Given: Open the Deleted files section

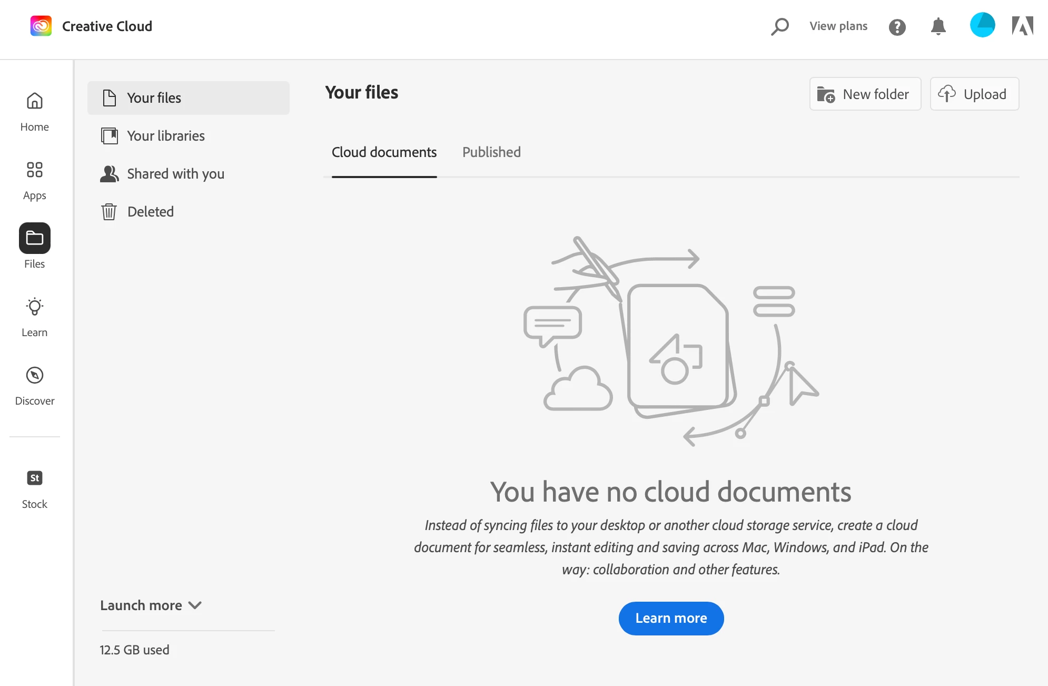Looking at the screenshot, I should pyautogui.click(x=150, y=212).
